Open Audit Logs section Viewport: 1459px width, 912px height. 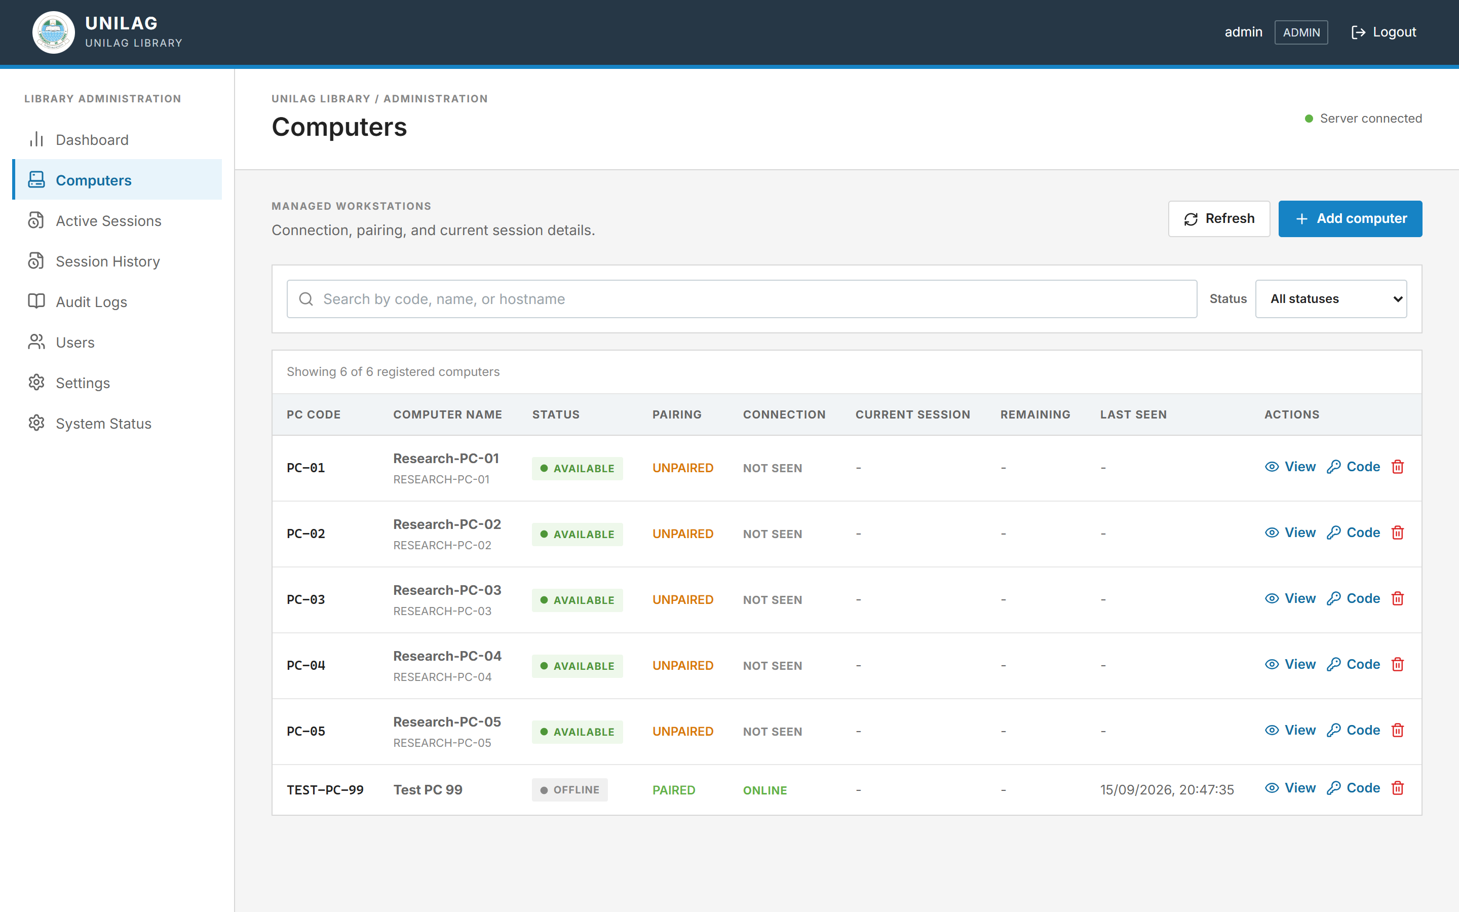point(117,301)
